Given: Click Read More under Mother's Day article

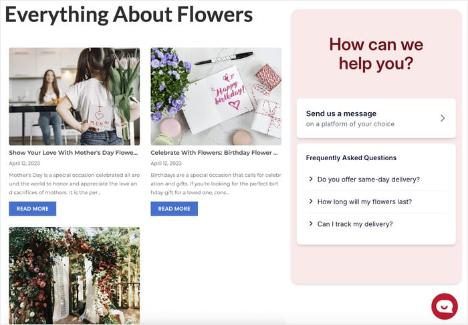Looking at the screenshot, I should tap(32, 209).
